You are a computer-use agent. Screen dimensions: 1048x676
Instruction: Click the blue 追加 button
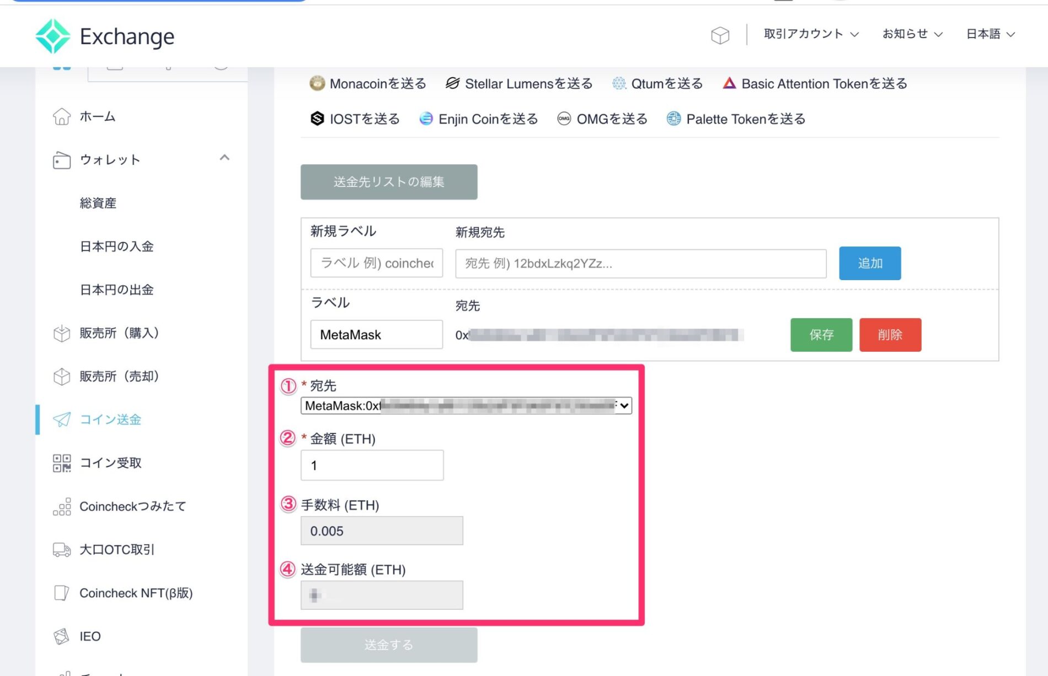[x=870, y=263]
